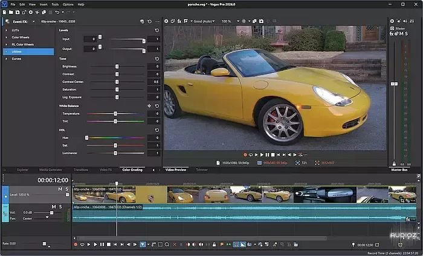
Task: Open the Options menu
Action: pyautogui.click(x=68, y=4)
